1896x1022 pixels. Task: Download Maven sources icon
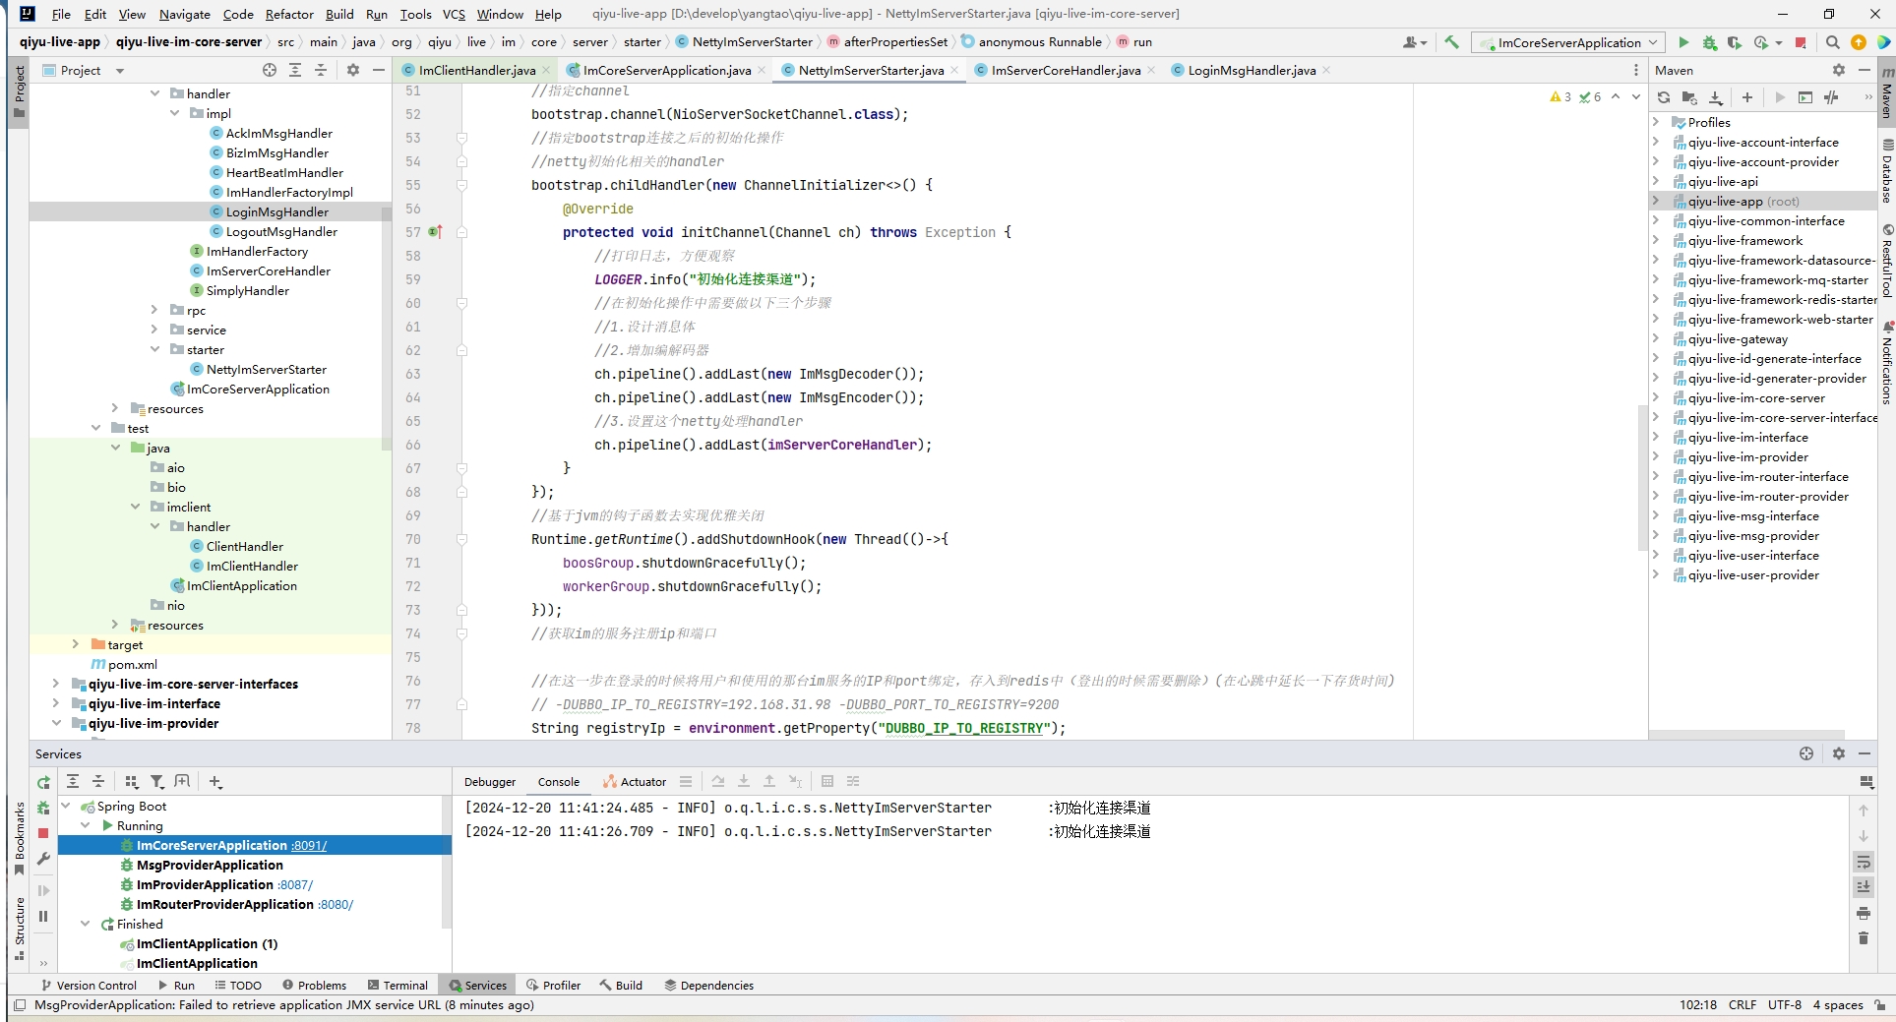pos(1716,97)
